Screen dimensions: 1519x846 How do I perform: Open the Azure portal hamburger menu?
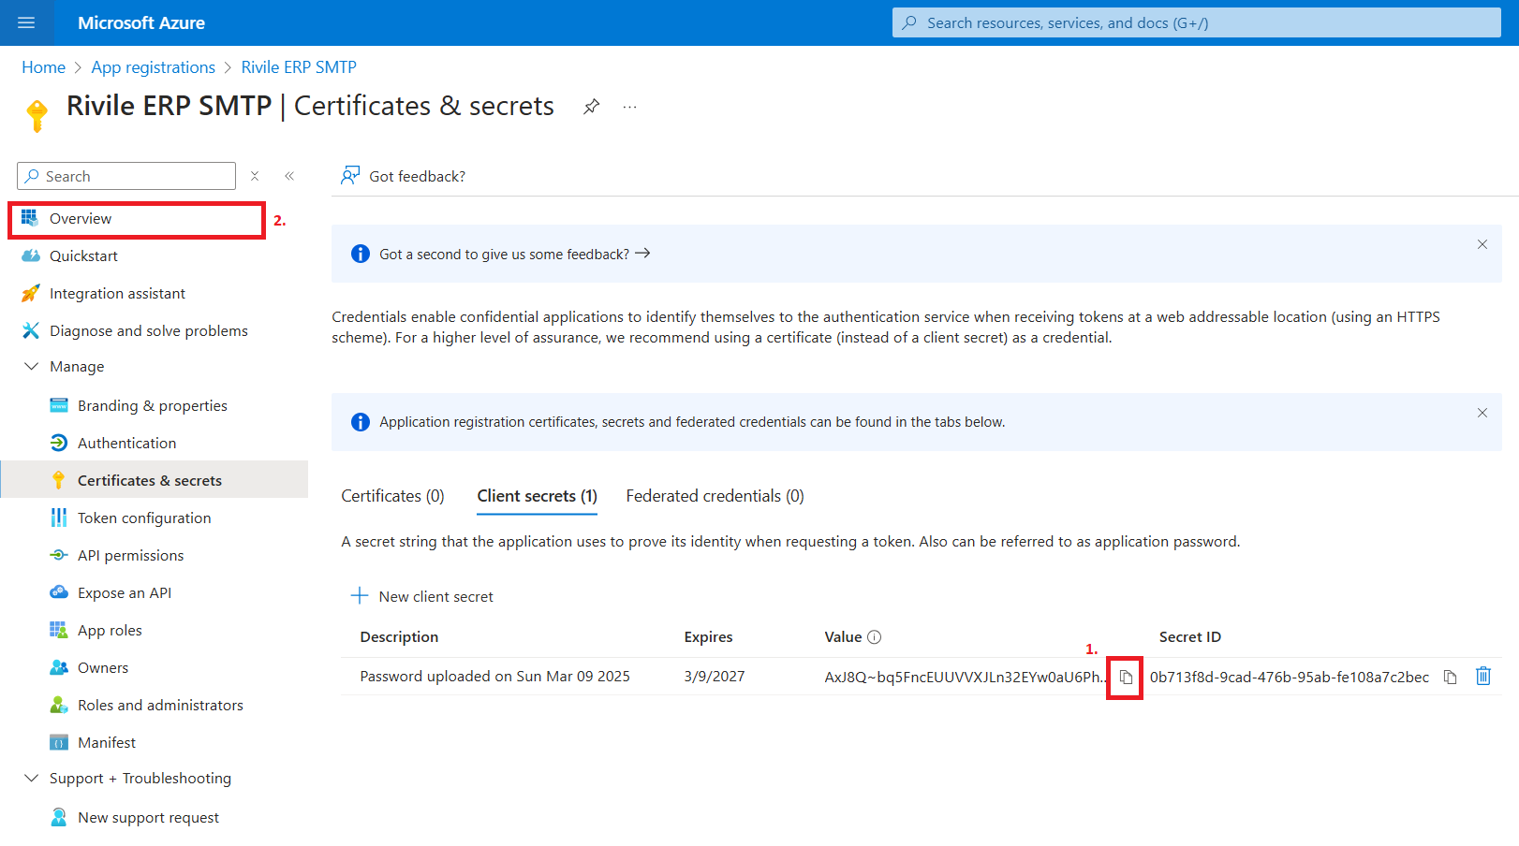(x=26, y=22)
